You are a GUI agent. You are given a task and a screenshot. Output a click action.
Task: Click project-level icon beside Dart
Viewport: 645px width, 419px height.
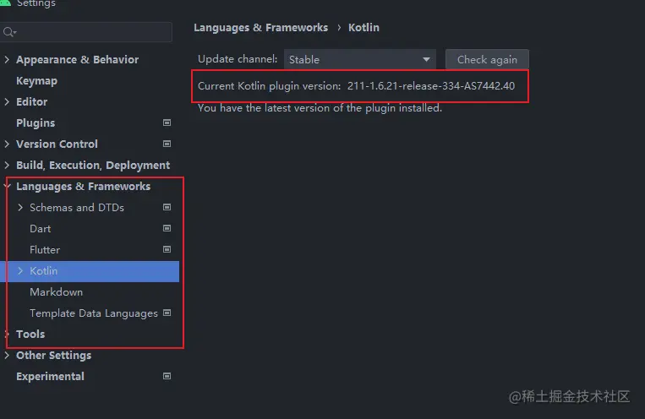coord(167,228)
